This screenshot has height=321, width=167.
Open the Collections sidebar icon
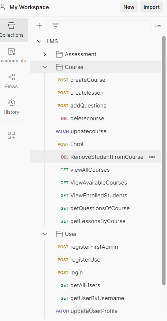(11, 30)
